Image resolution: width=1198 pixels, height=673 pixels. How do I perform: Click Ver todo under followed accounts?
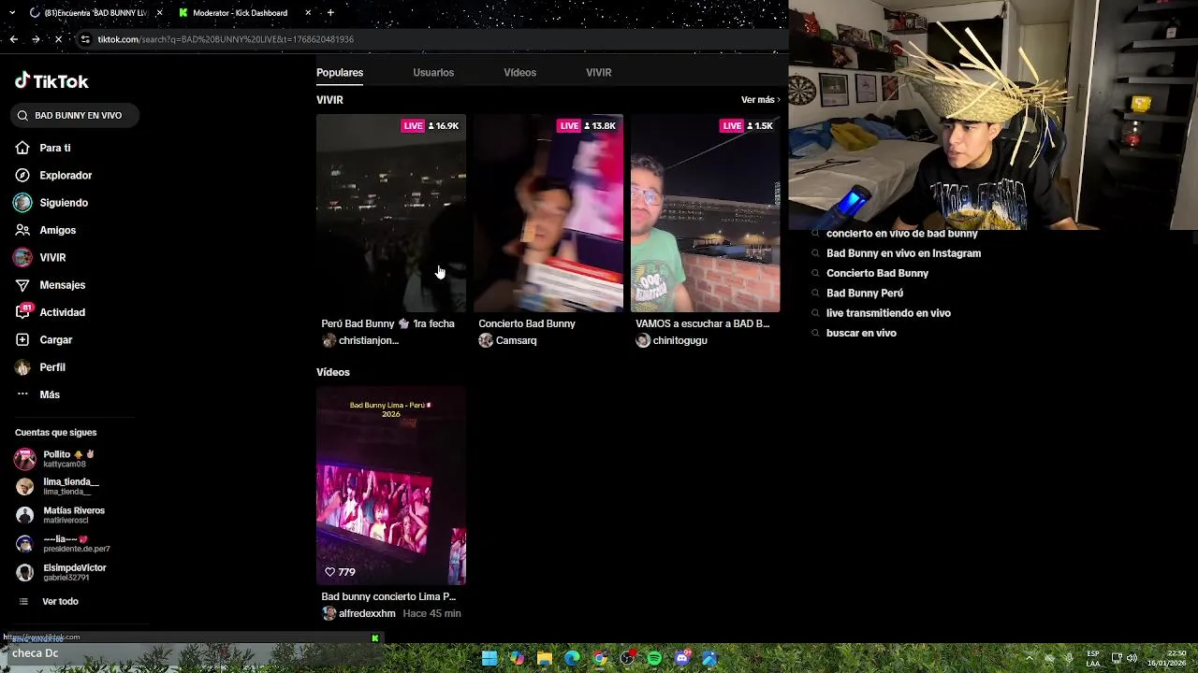[60, 601]
